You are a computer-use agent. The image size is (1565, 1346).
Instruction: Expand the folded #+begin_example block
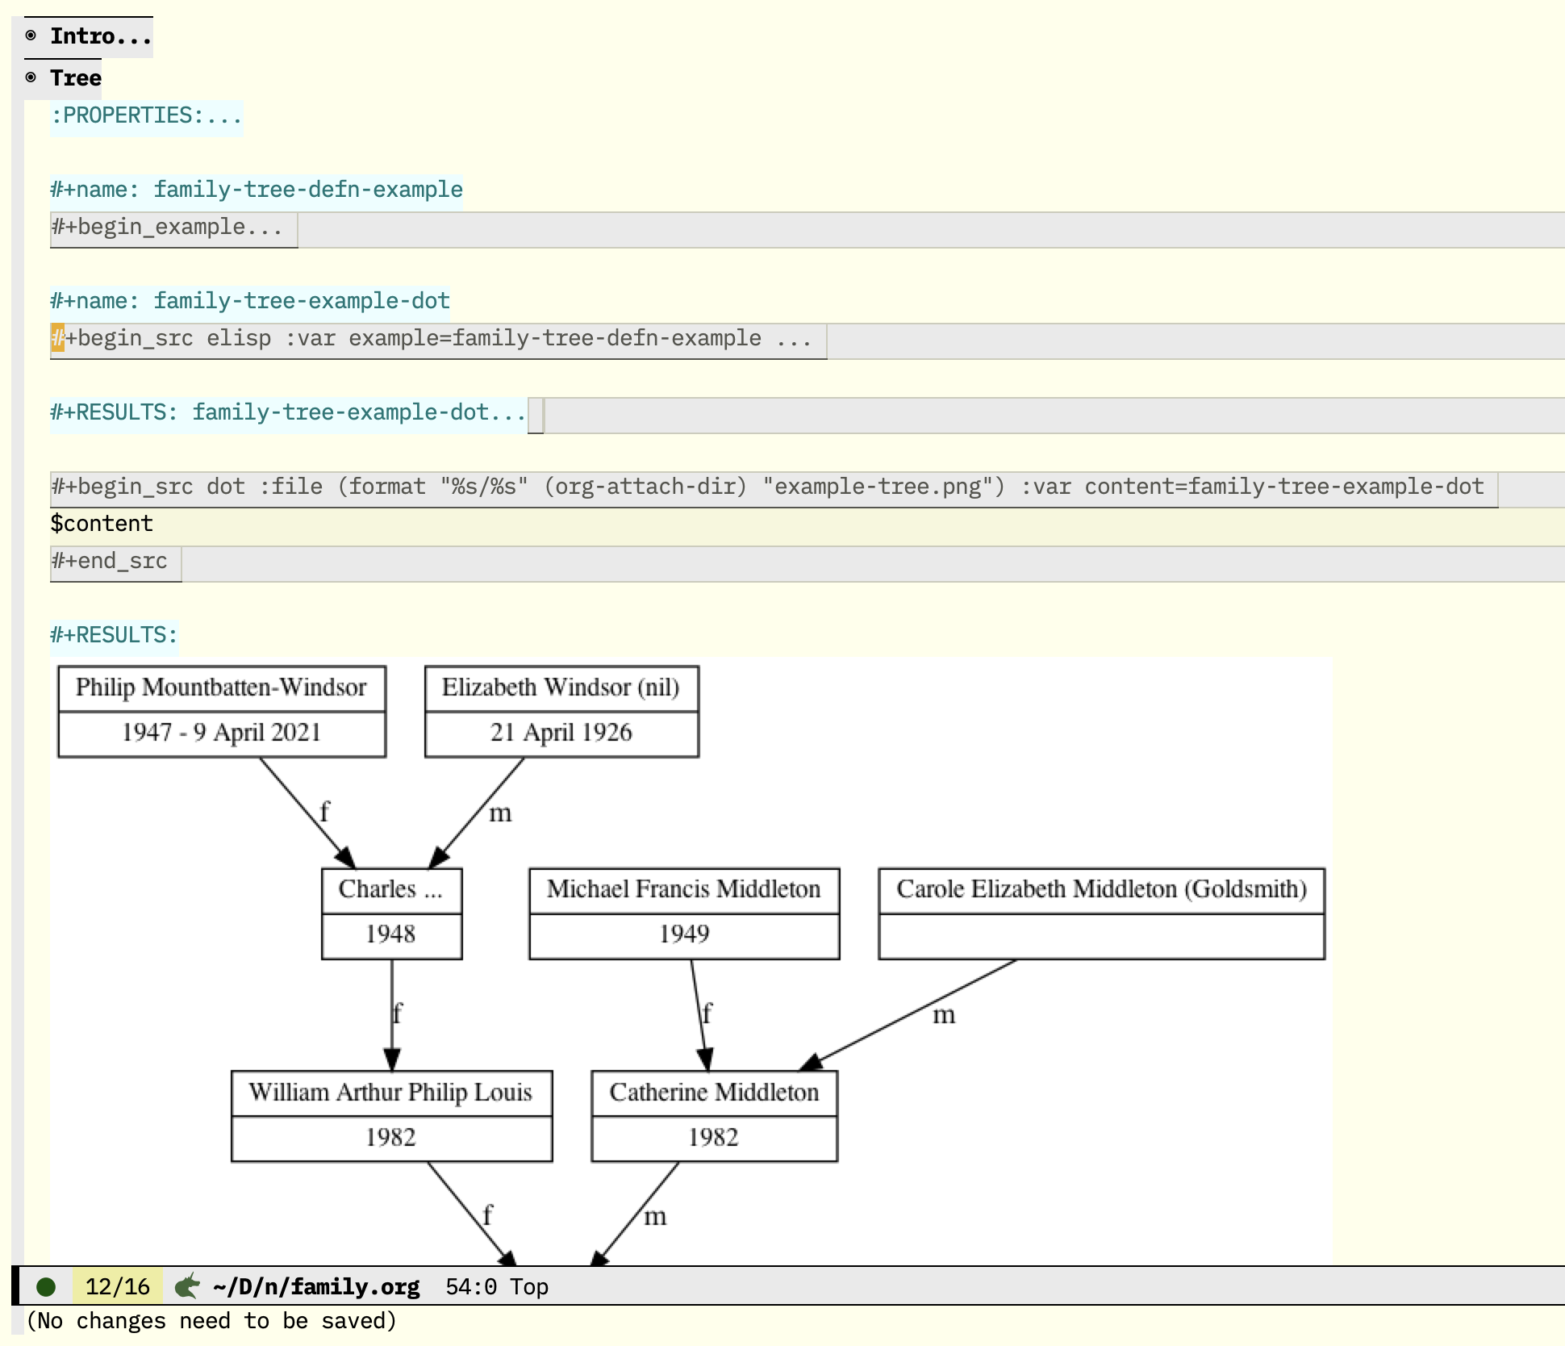pyautogui.click(x=167, y=227)
